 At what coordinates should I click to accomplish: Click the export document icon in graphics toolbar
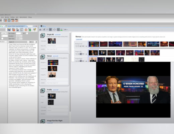coord(58,29)
